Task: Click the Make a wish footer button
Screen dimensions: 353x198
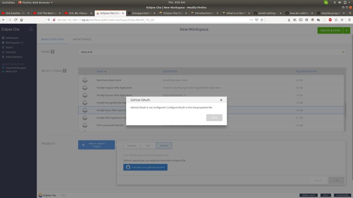Action: [x=308, y=195]
